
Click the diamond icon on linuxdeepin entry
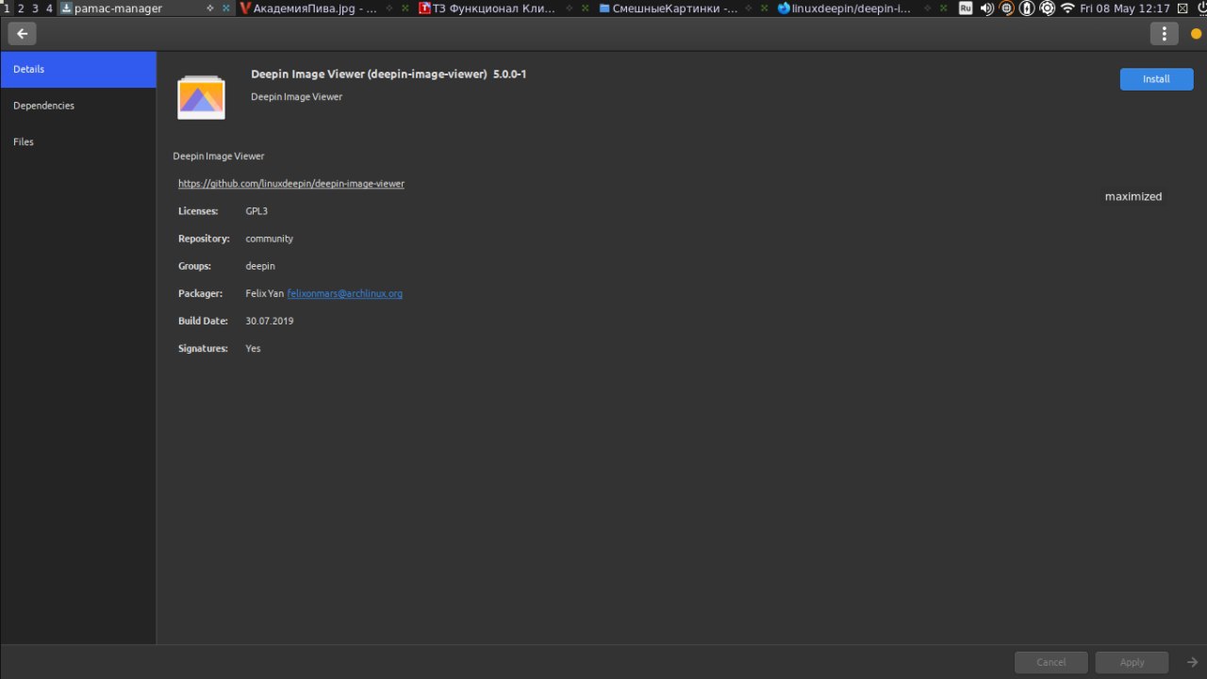tap(930, 8)
